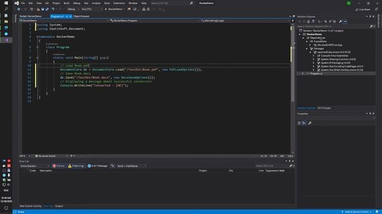The image size is (382, 214).
Task: Open the Edit menu
Action: pyautogui.click(x=30, y=3)
